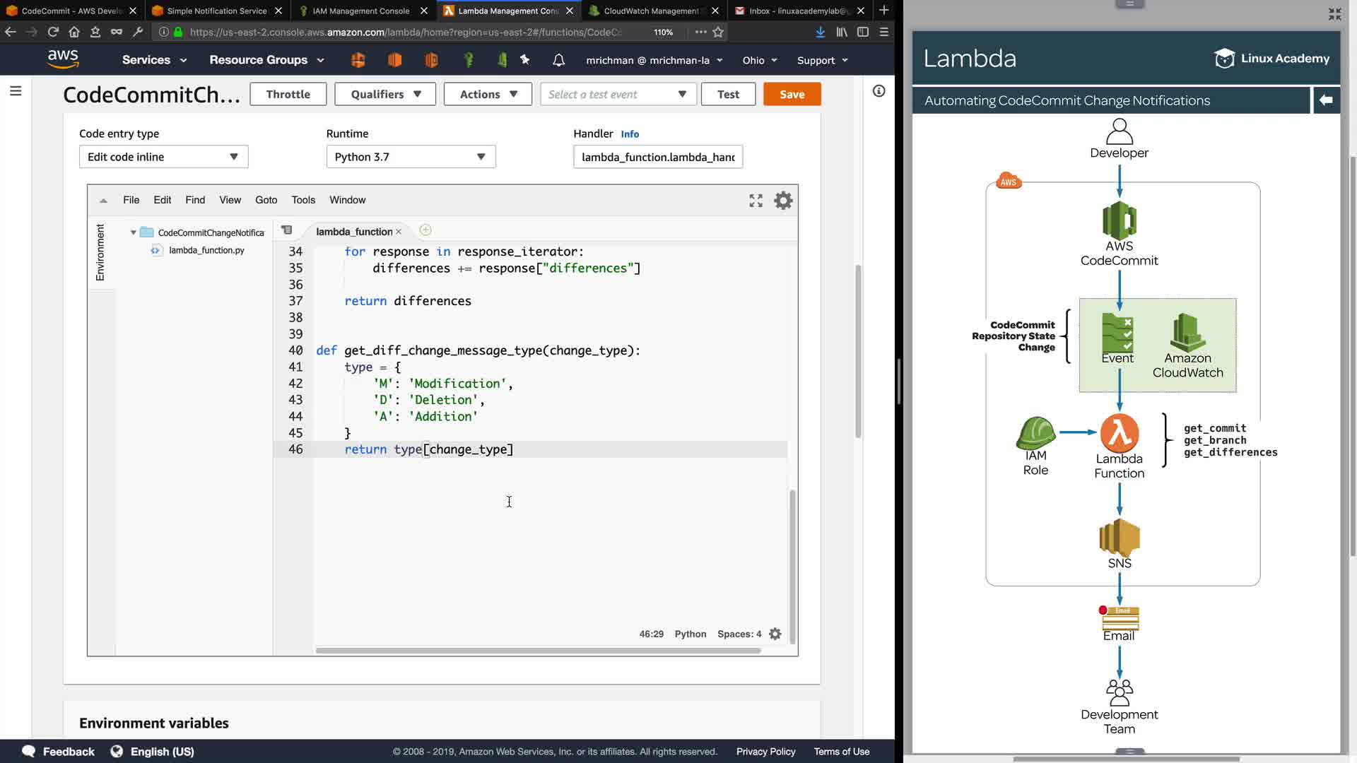
Task: Click the AWS logo home icon
Action: 63,59
